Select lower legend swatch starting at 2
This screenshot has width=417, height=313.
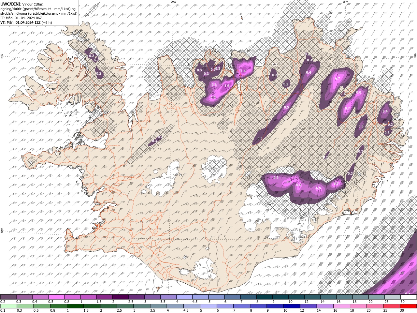tap(108, 306)
